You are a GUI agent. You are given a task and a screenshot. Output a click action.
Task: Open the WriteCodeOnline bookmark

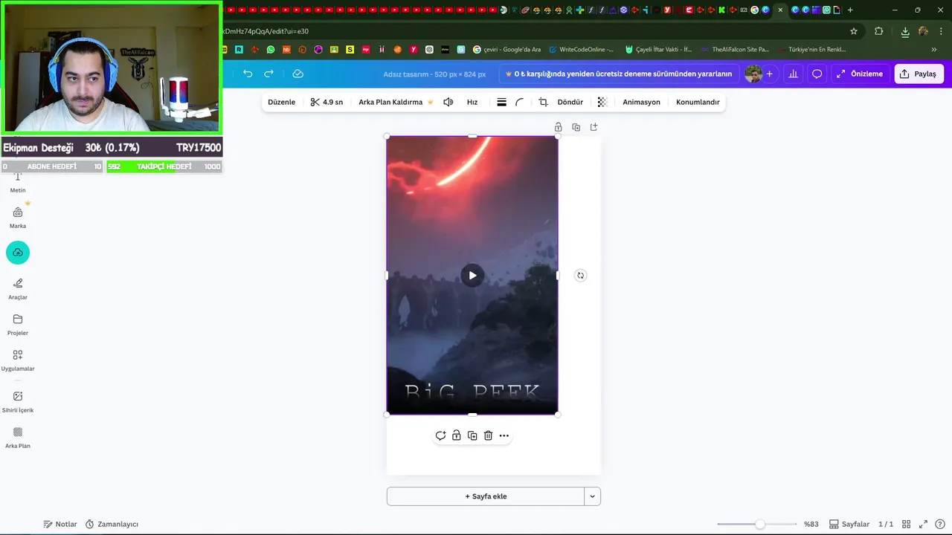[x=582, y=49]
